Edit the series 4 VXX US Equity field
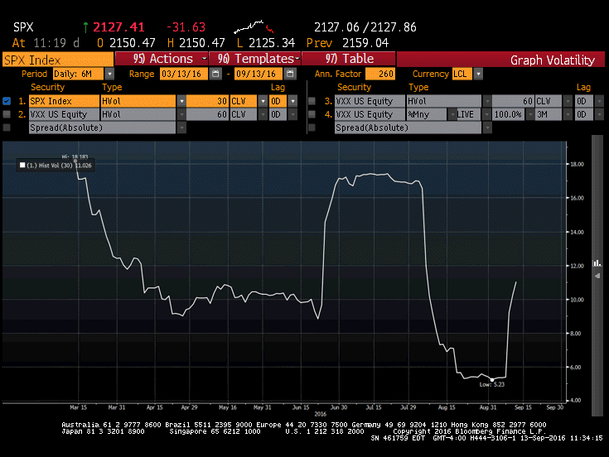Image resolution: width=609 pixels, height=457 pixels. (x=370, y=114)
